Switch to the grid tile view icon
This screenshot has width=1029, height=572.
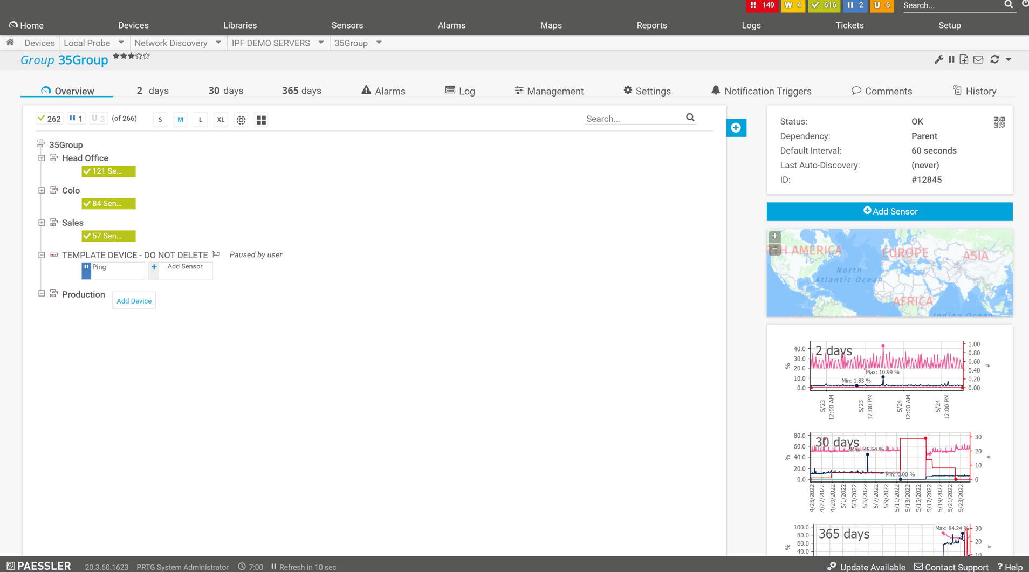261,120
